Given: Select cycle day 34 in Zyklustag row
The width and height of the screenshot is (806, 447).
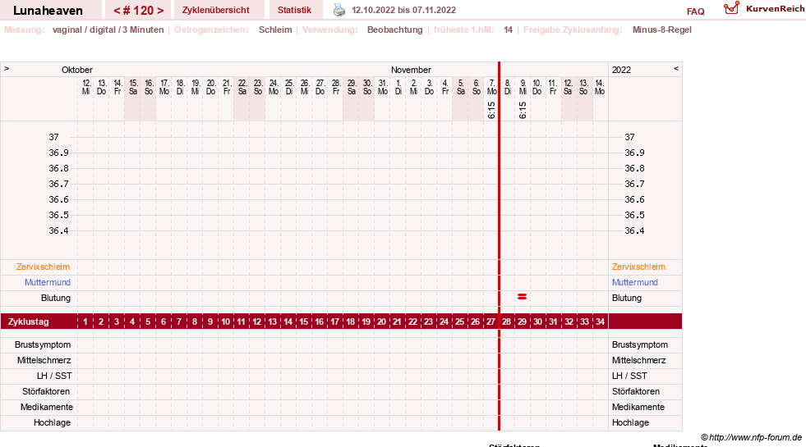Looking at the screenshot, I should click(600, 322).
